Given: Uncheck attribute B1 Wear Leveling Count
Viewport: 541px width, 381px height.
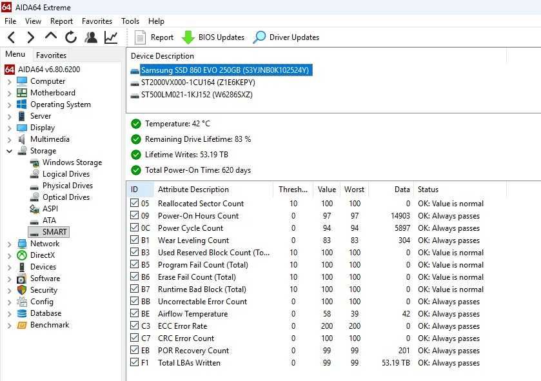Looking at the screenshot, I should pyautogui.click(x=135, y=240).
